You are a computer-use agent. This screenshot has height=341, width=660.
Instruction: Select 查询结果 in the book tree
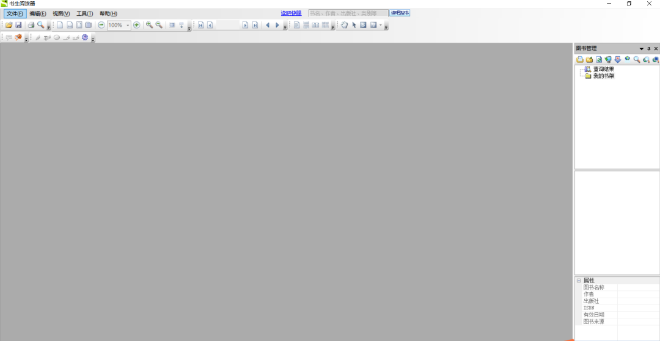coord(604,69)
